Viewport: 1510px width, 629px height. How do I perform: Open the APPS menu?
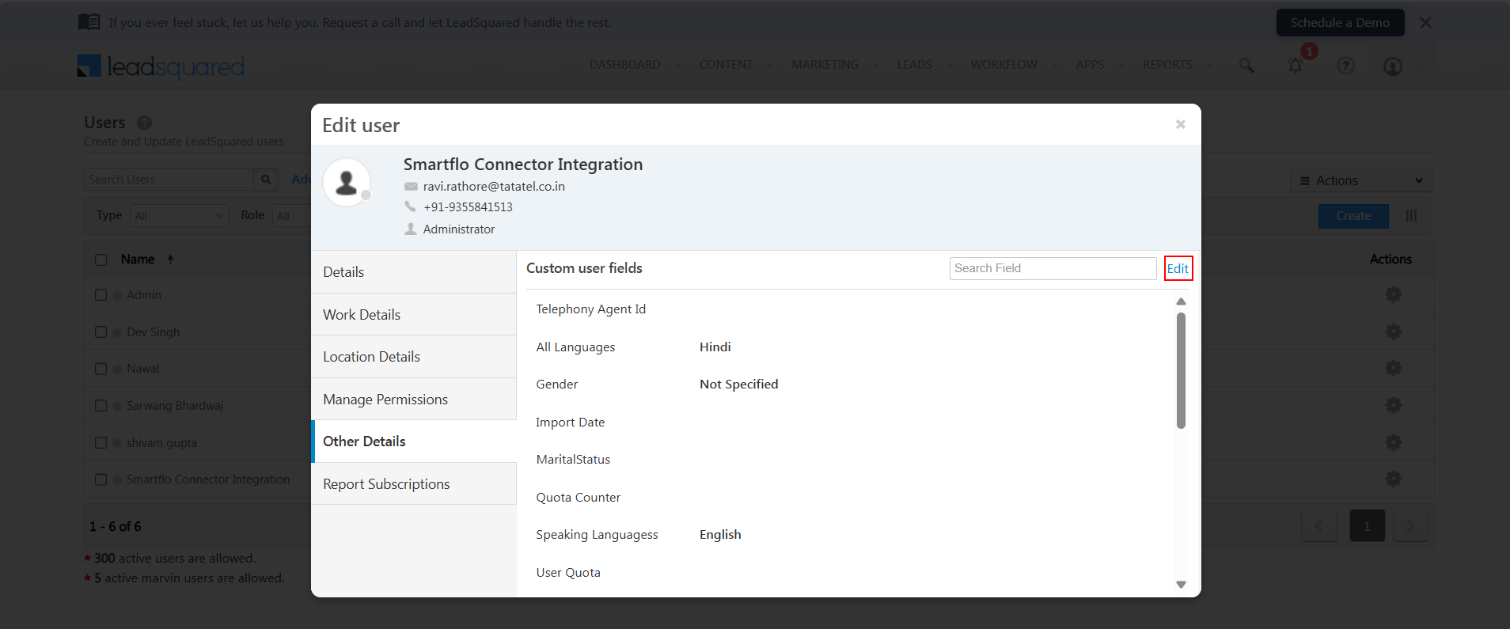1090,65
